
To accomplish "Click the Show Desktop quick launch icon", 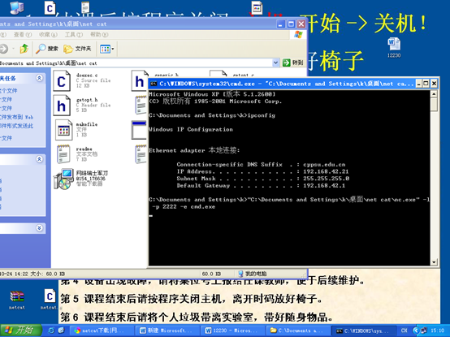I will click(61, 331).
